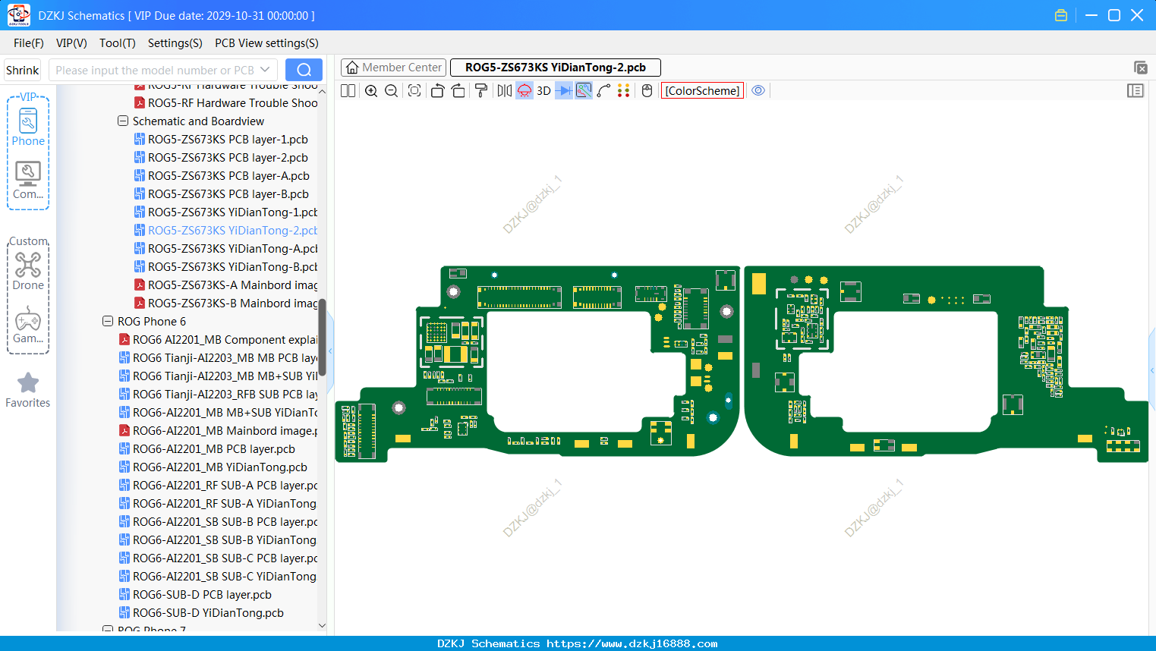Zoom in on the PCB view

coord(371,91)
